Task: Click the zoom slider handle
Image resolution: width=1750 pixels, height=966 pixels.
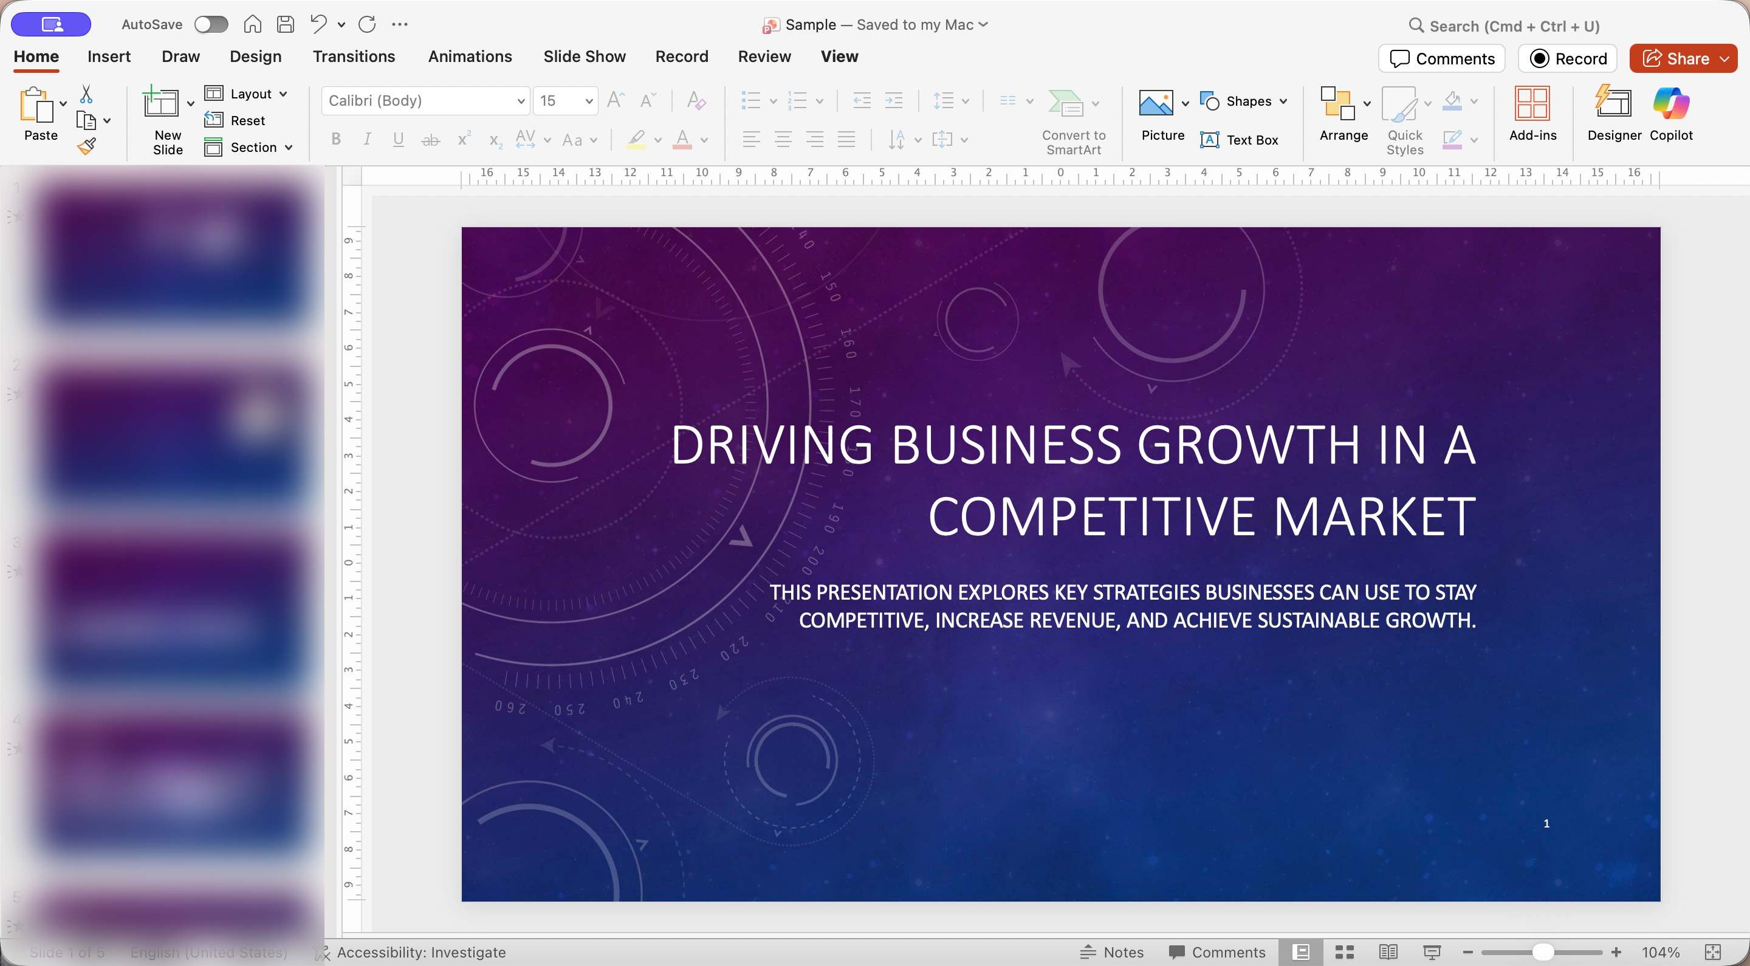Action: 1542,952
